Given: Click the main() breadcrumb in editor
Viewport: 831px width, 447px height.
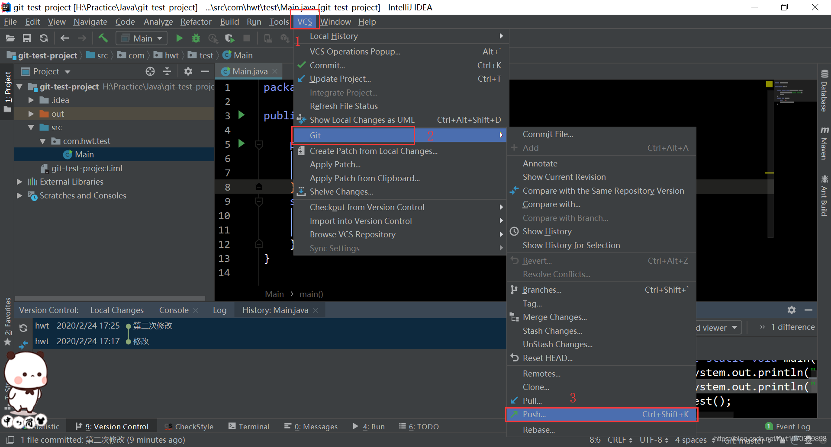Looking at the screenshot, I should 311,294.
